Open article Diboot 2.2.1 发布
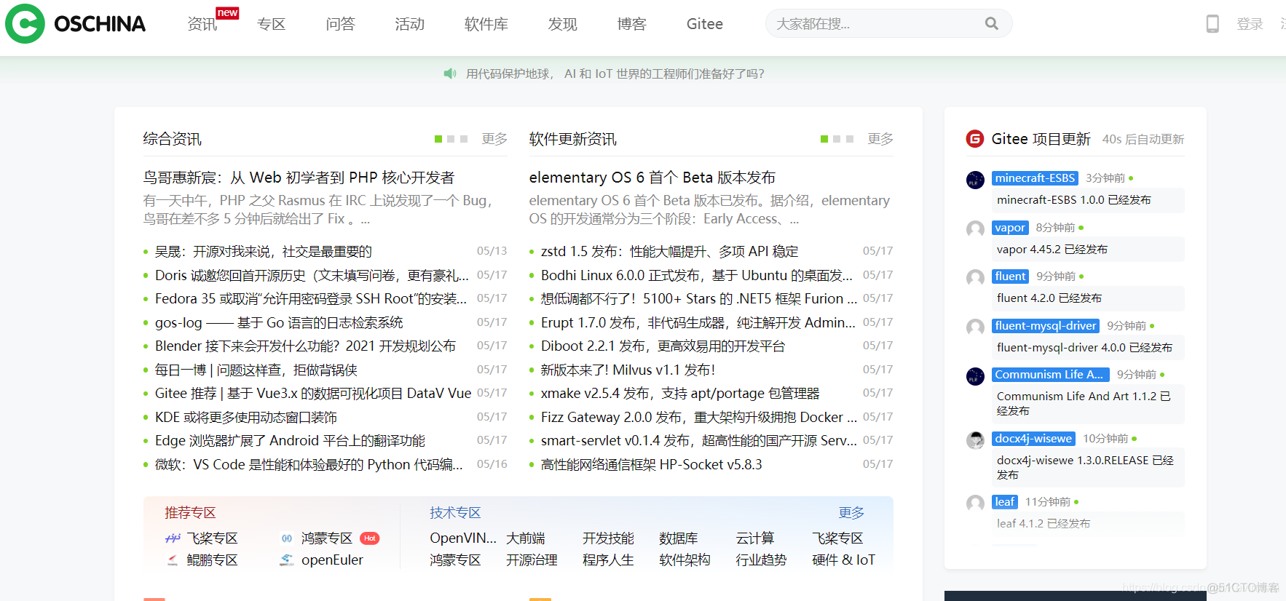 663,346
